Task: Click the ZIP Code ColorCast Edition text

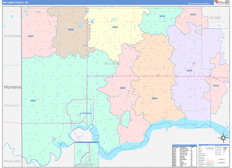Action: pyautogui.click(x=199, y=3)
